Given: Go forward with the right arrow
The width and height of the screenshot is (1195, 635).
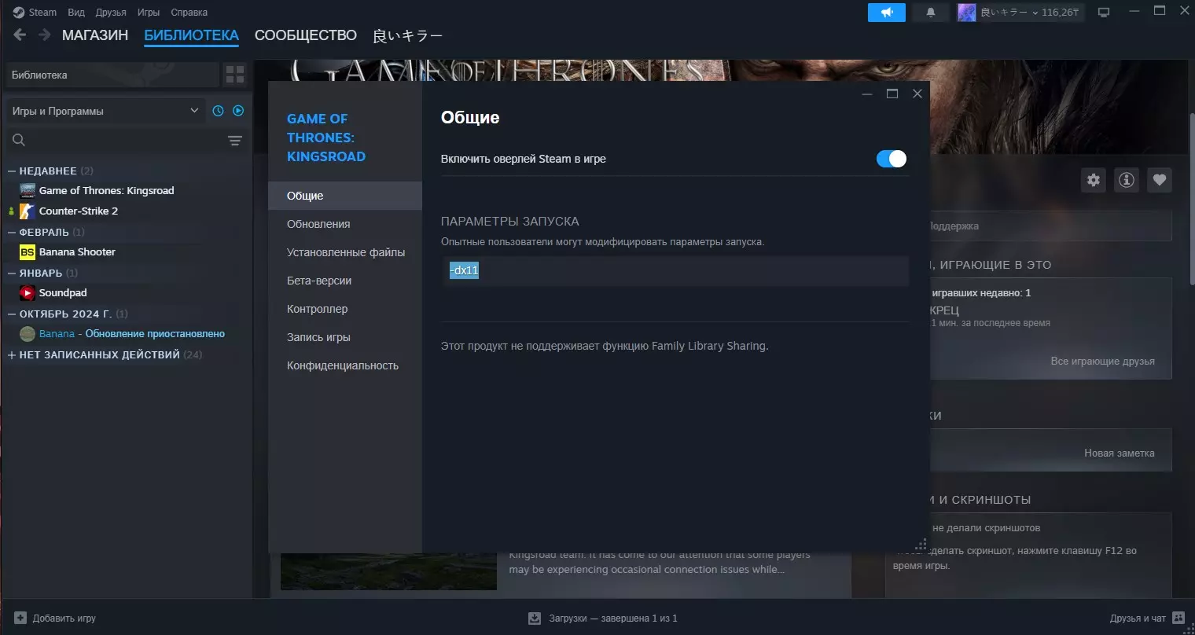Looking at the screenshot, I should tap(45, 35).
